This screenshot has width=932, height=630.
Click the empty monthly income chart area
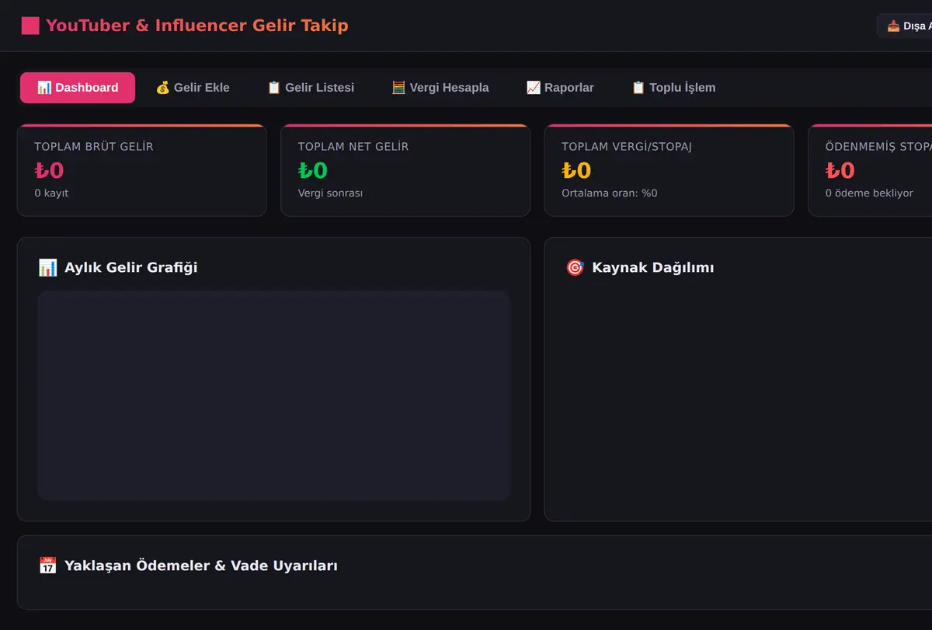point(273,395)
